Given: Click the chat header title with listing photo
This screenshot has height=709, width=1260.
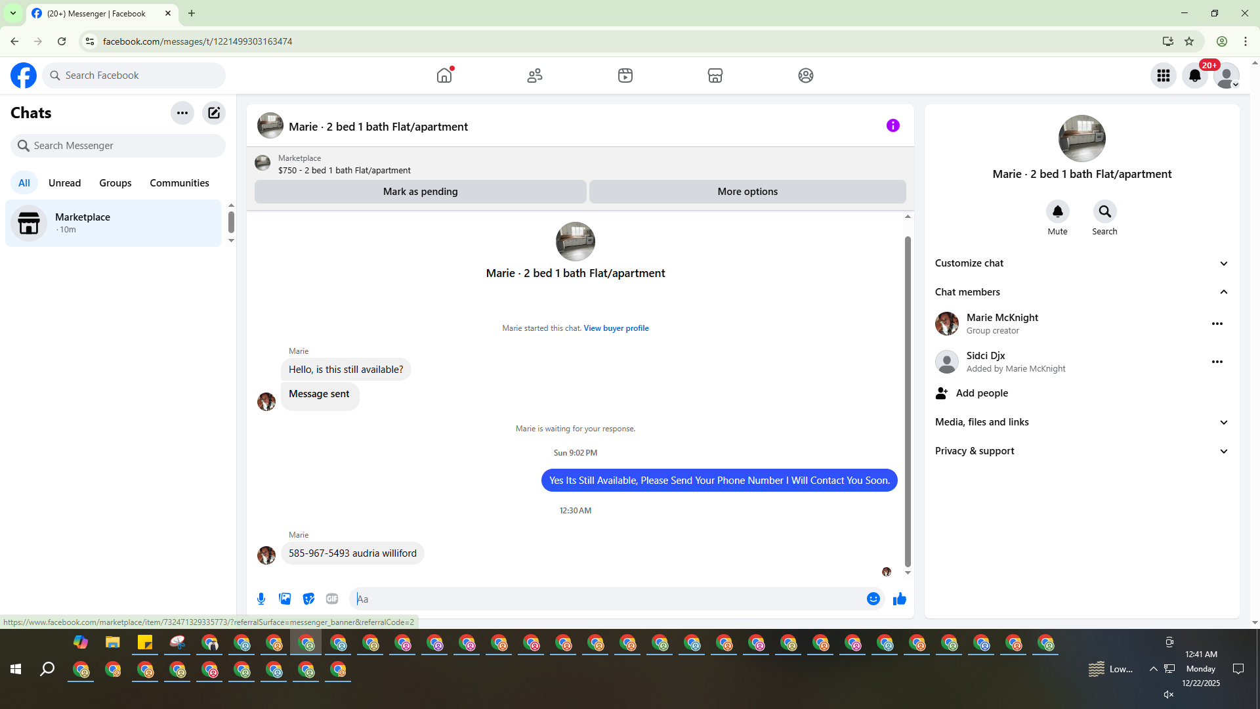Looking at the screenshot, I should tap(363, 126).
